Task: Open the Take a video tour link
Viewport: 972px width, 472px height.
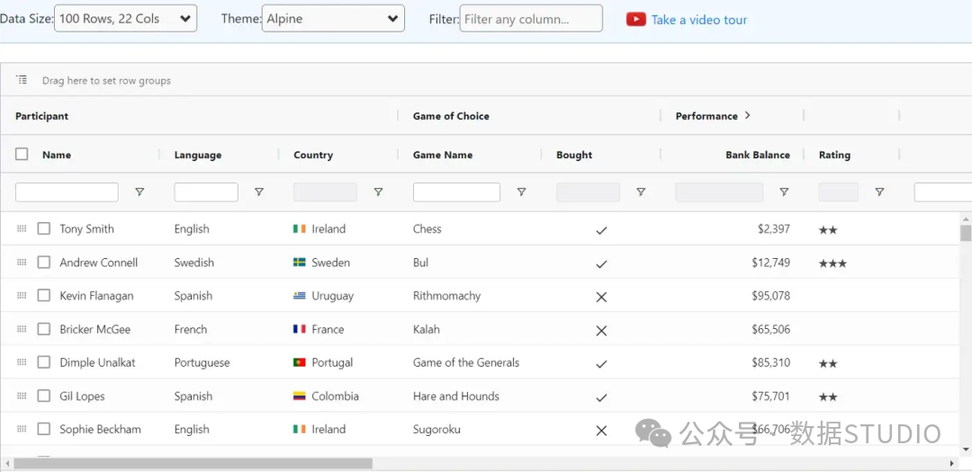Action: click(699, 20)
